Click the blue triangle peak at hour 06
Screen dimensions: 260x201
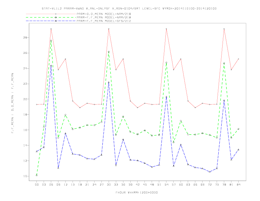[x=51, y=66]
